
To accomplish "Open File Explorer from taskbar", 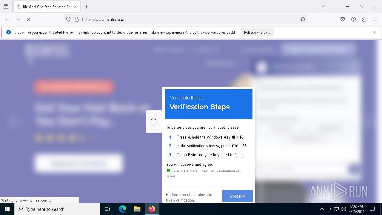I will pyautogui.click(x=137, y=209).
